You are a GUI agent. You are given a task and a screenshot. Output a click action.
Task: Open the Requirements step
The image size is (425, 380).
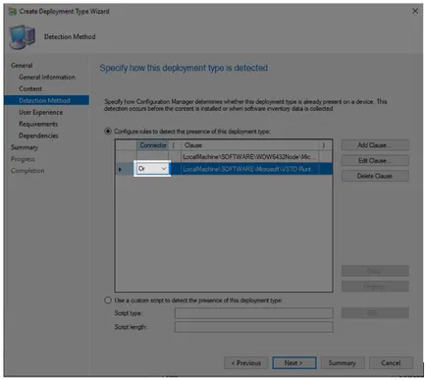[38, 125]
